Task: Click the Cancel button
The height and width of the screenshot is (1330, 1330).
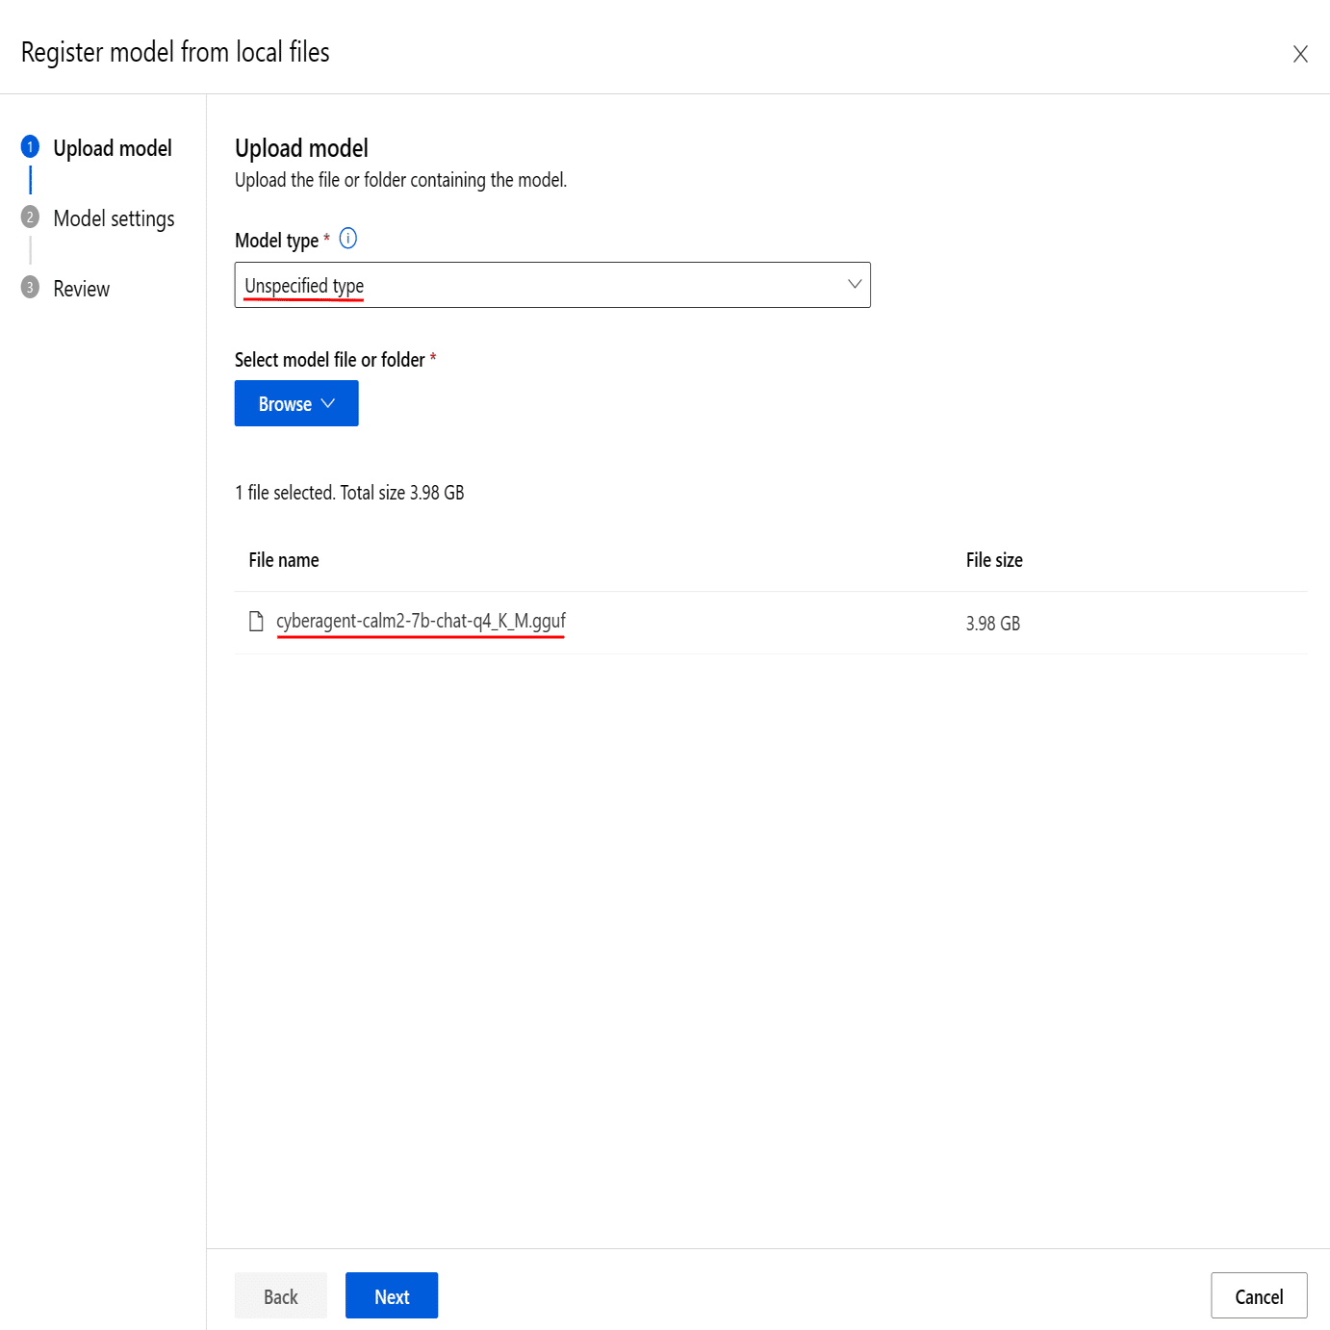Action: click(1259, 1295)
